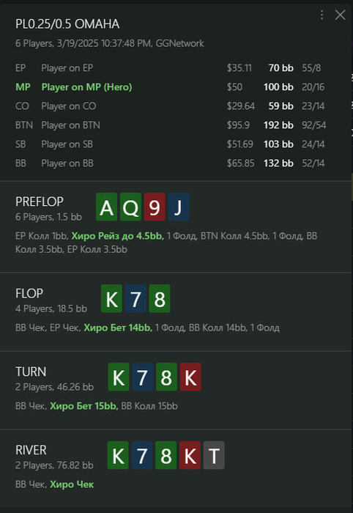This screenshot has width=353, height=513.
Task: Click the blue Jack preflop card
Action: [x=179, y=207]
